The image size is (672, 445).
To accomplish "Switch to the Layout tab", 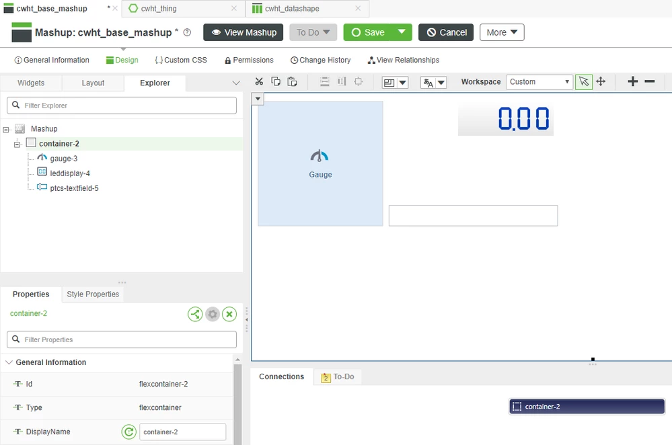I will (x=93, y=83).
